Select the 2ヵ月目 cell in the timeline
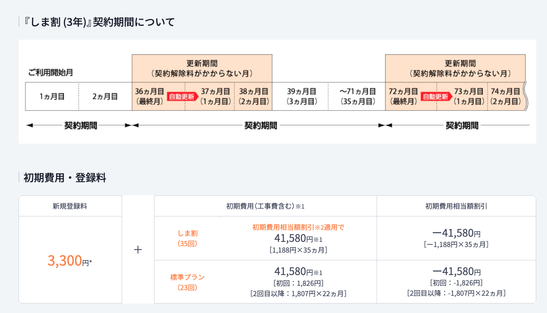The width and height of the screenshot is (547, 313). (x=105, y=97)
